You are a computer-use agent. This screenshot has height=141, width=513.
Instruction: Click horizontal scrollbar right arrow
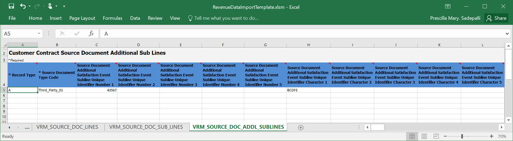(x=501, y=127)
